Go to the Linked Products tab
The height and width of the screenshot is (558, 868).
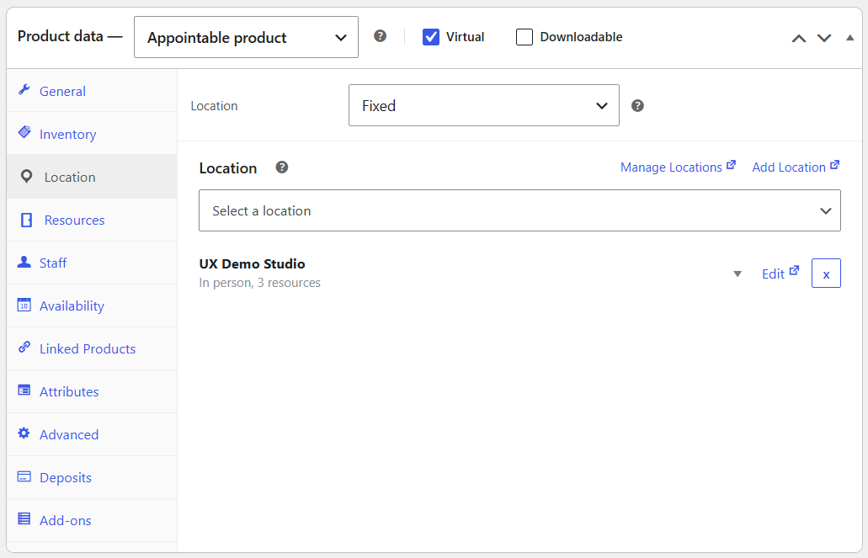click(x=92, y=348)
